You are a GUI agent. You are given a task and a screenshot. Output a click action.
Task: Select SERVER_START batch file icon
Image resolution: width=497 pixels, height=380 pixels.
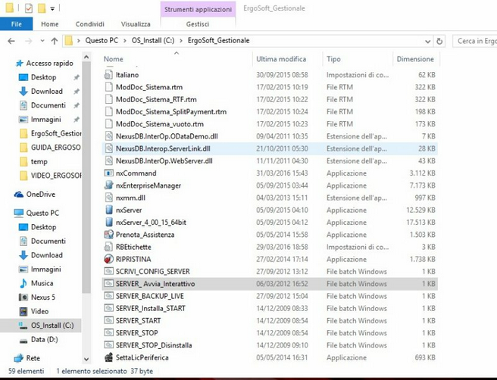click(x=108, y=320)
